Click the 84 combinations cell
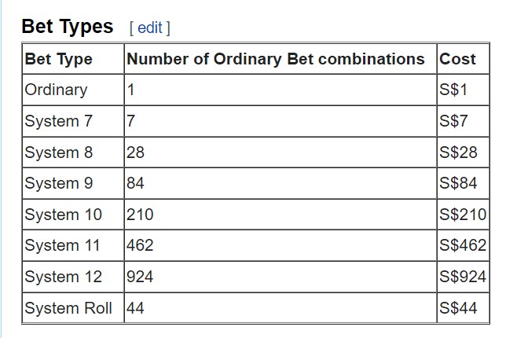Image resolution: width=517 pixels, height=338 pixels. 280,183
